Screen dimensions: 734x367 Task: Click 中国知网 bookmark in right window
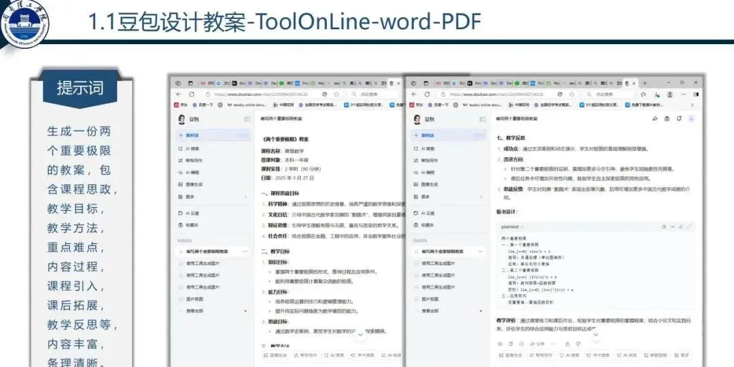pyautogui.click(x=518, y=105)
